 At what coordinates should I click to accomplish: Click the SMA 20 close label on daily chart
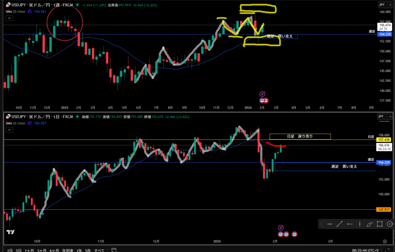[15, 123]
